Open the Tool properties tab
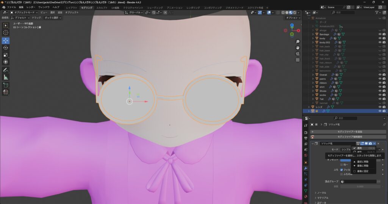The image size is (388, 204). pos(306,125)
